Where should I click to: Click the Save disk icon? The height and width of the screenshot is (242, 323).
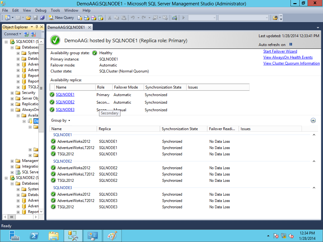pyautogui.click(x=35, y=18)
